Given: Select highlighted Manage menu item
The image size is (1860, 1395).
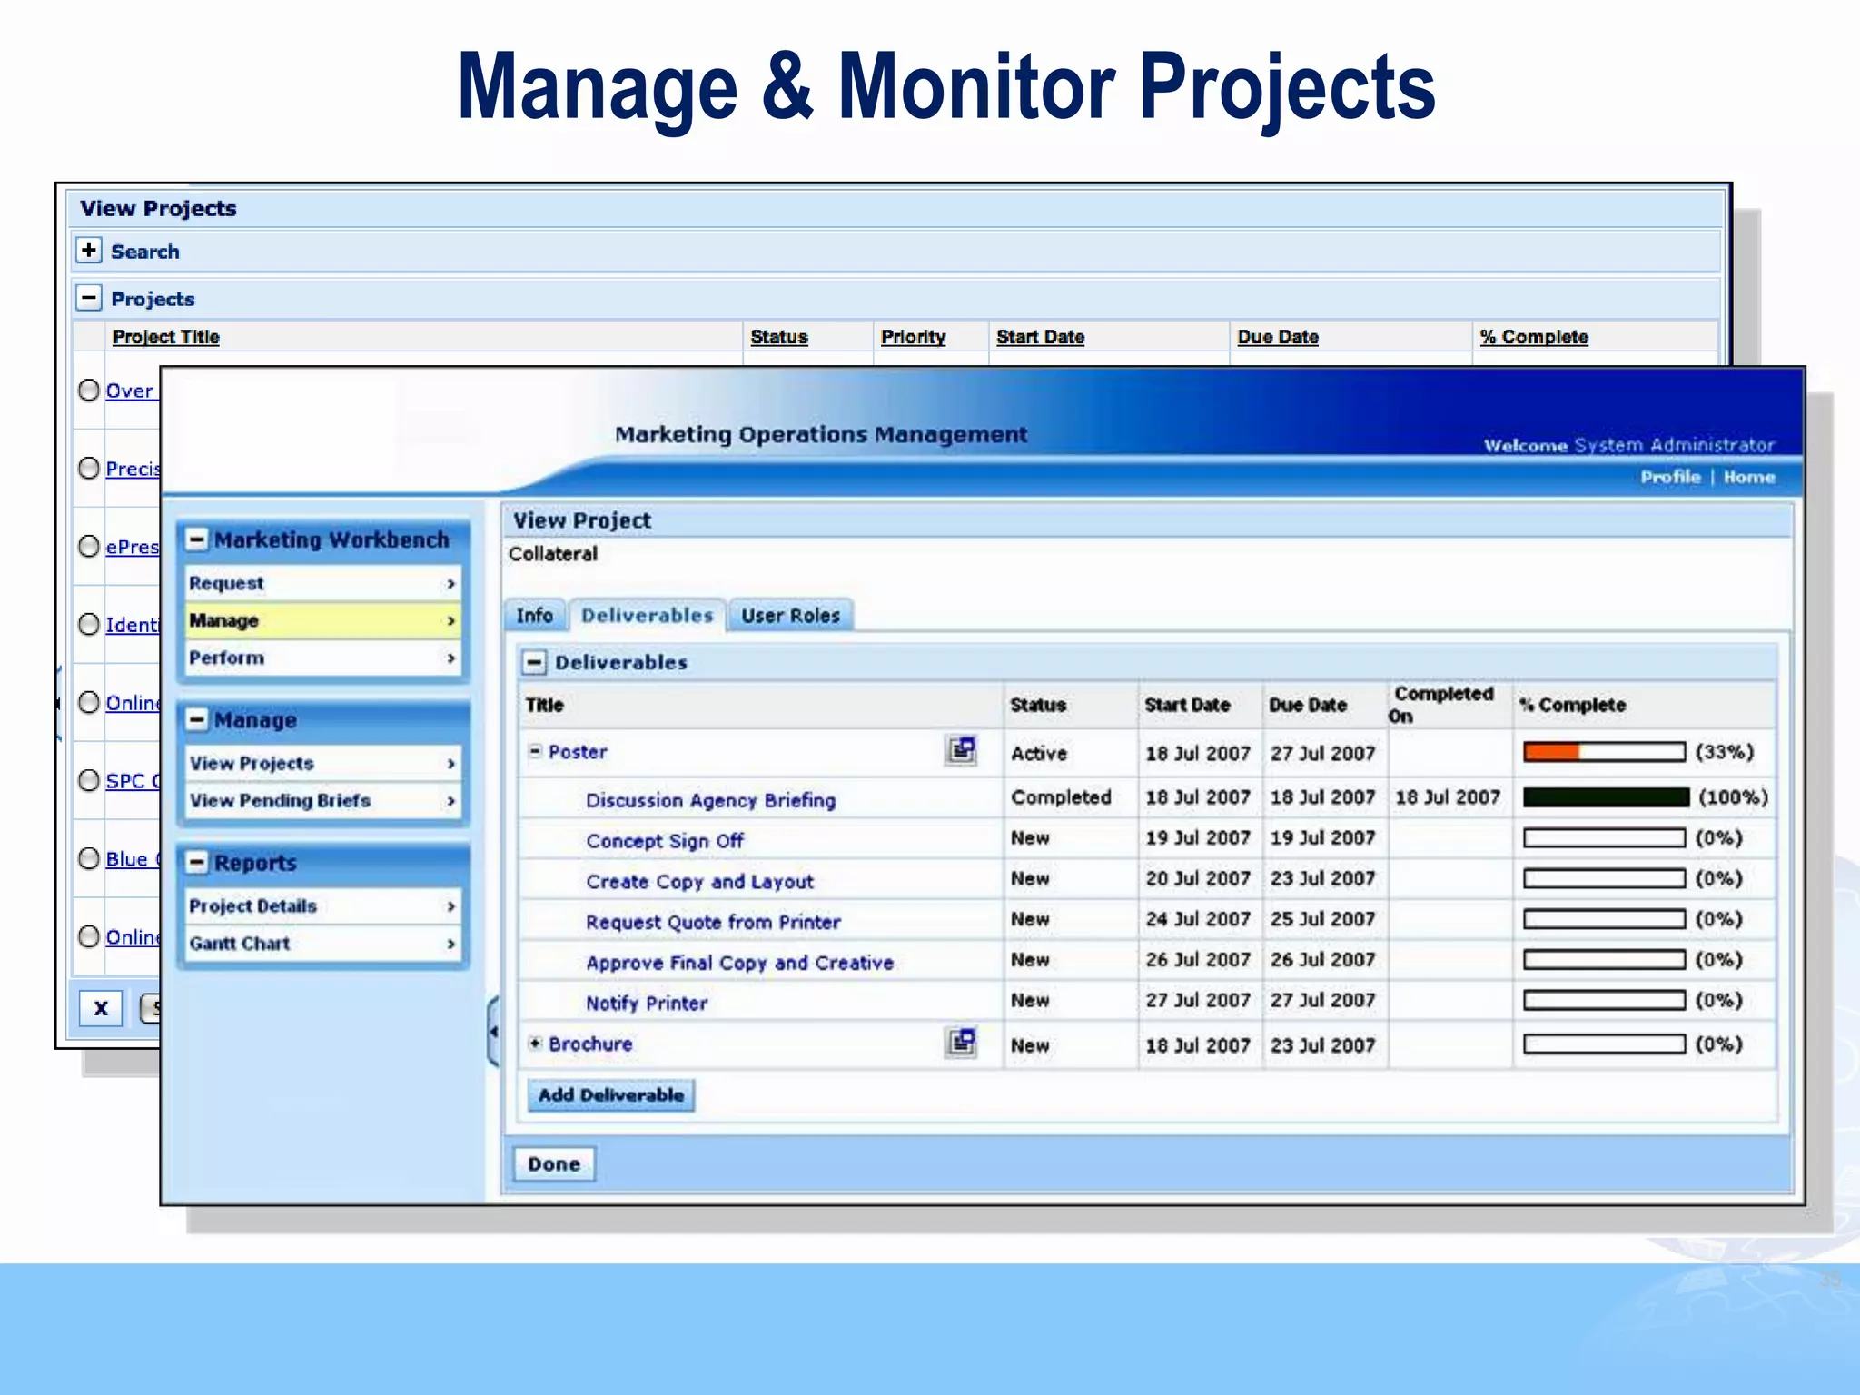Looking at the screenshot, I should tap(322, 620).
